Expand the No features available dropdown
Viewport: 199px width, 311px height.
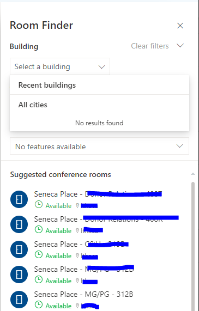point(99,147)
